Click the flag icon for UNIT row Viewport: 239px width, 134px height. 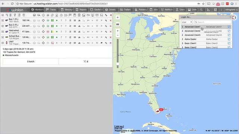(x=102, y=43)
